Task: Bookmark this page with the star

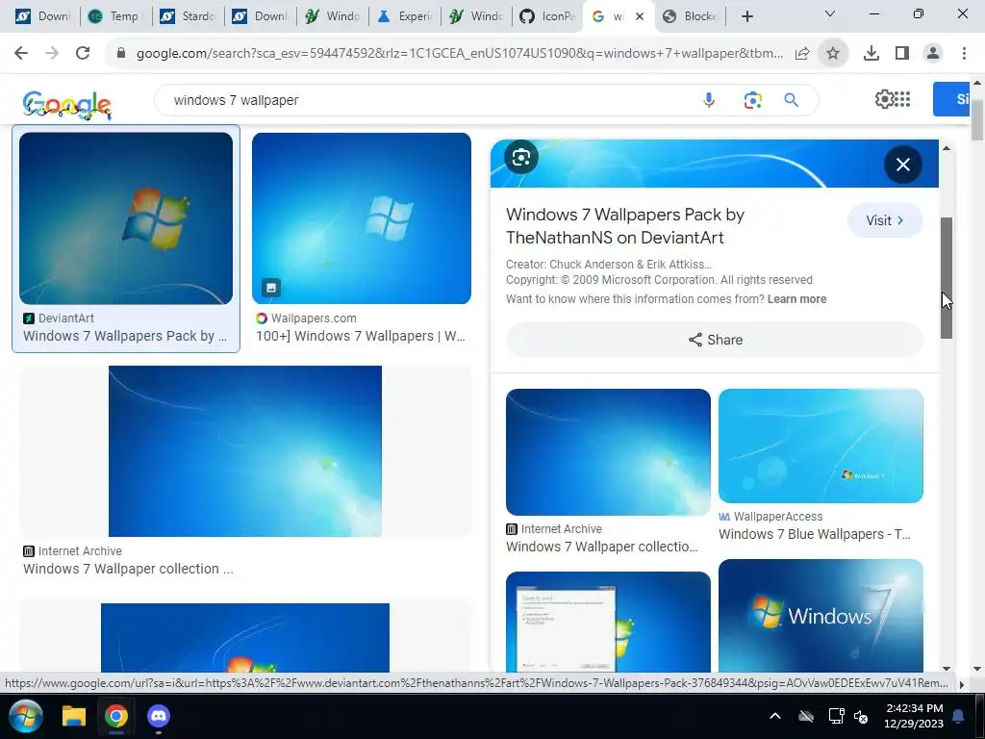Action: click(x=833, y=54)
